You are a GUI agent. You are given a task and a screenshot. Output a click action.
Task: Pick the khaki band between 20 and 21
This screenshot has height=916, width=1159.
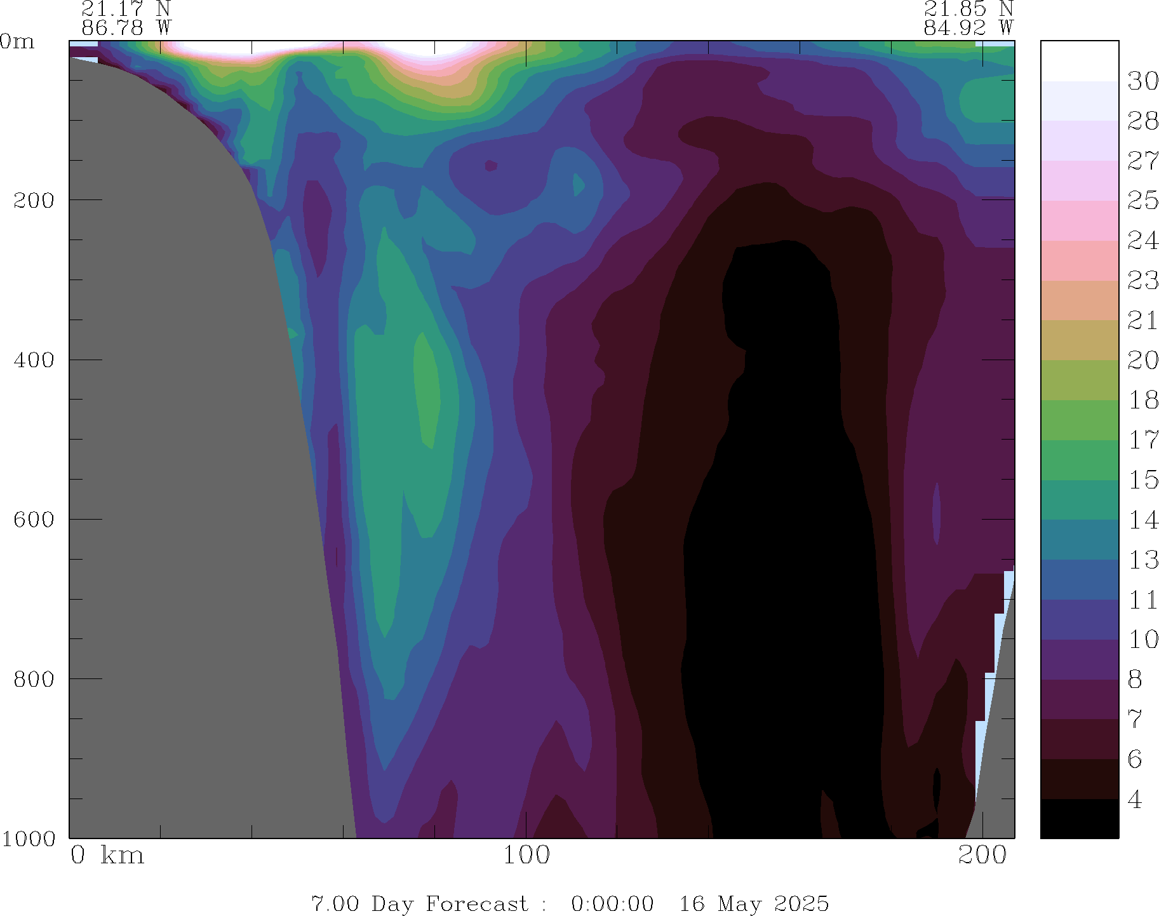pyautogui.click(x=1080, y=340)
